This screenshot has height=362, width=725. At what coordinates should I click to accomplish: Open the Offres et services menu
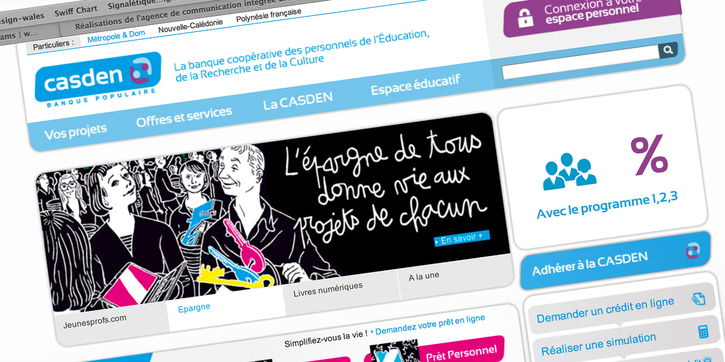(x=184, y=116)
